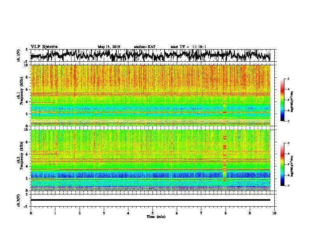This screenshot has width=309, height=239.
Task: Click the ch.2 frequency axis "6" tick label
Action: [x=27, y=154]
